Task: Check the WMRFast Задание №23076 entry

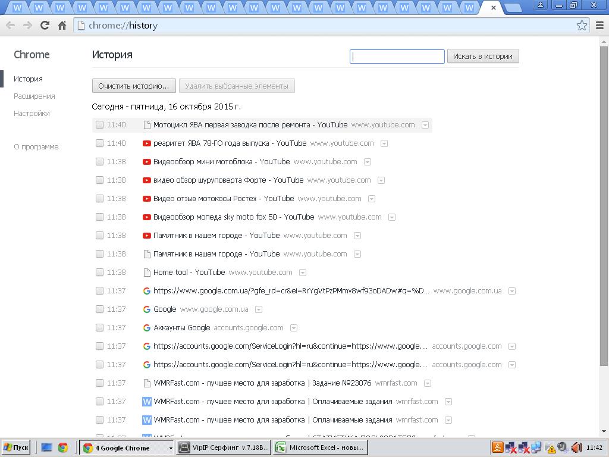Action: coord(99,383)
